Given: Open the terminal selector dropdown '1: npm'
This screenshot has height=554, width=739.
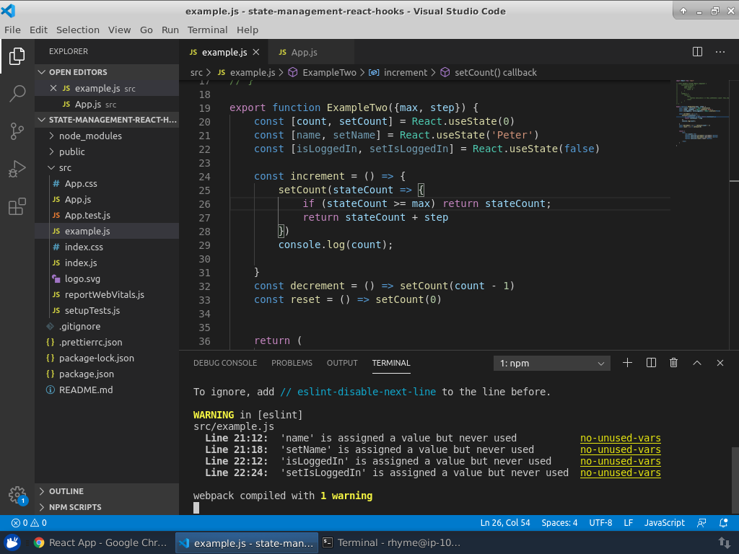Looking at the screenshot, I should 552,364.
